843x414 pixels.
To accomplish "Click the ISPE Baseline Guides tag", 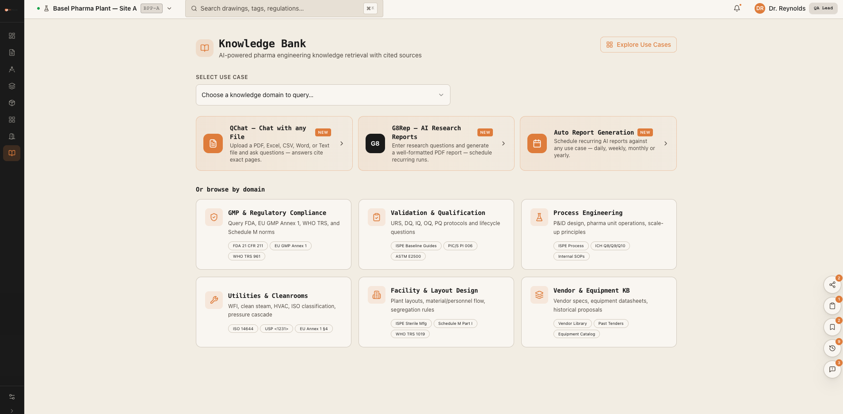I will [416, 246].
